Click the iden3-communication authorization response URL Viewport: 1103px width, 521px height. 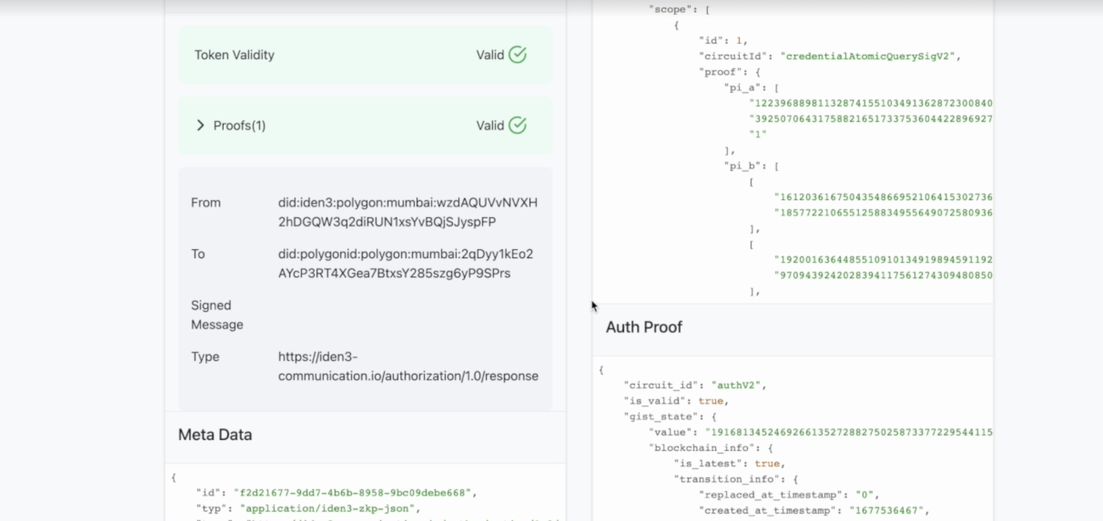tap(408, 366)
